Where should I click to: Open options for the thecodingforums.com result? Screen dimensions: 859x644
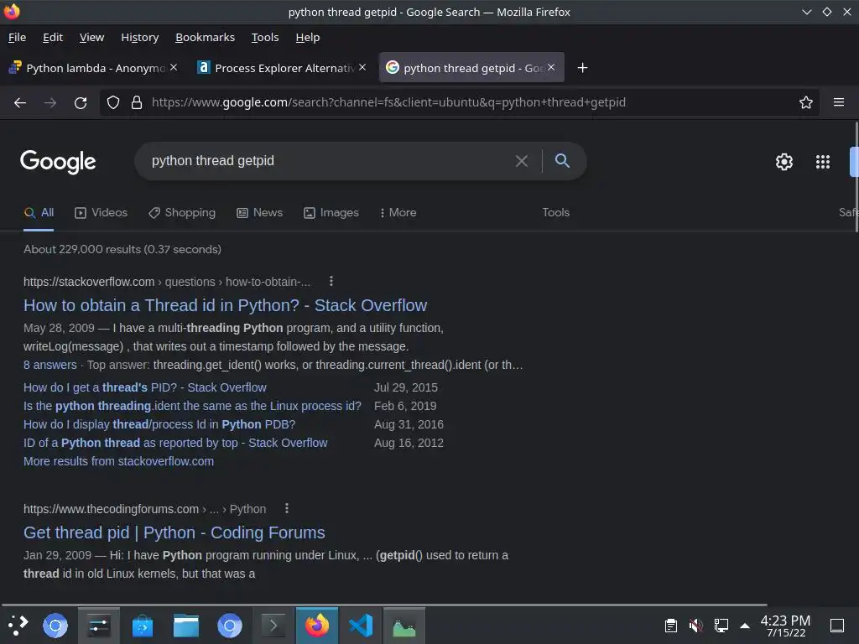click(x=287, y=508)
